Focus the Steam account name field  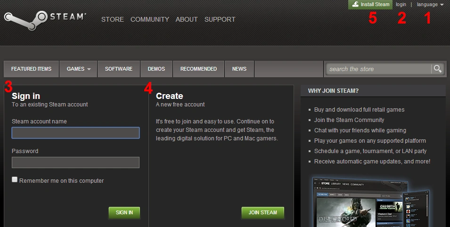[x=75, y=133]
